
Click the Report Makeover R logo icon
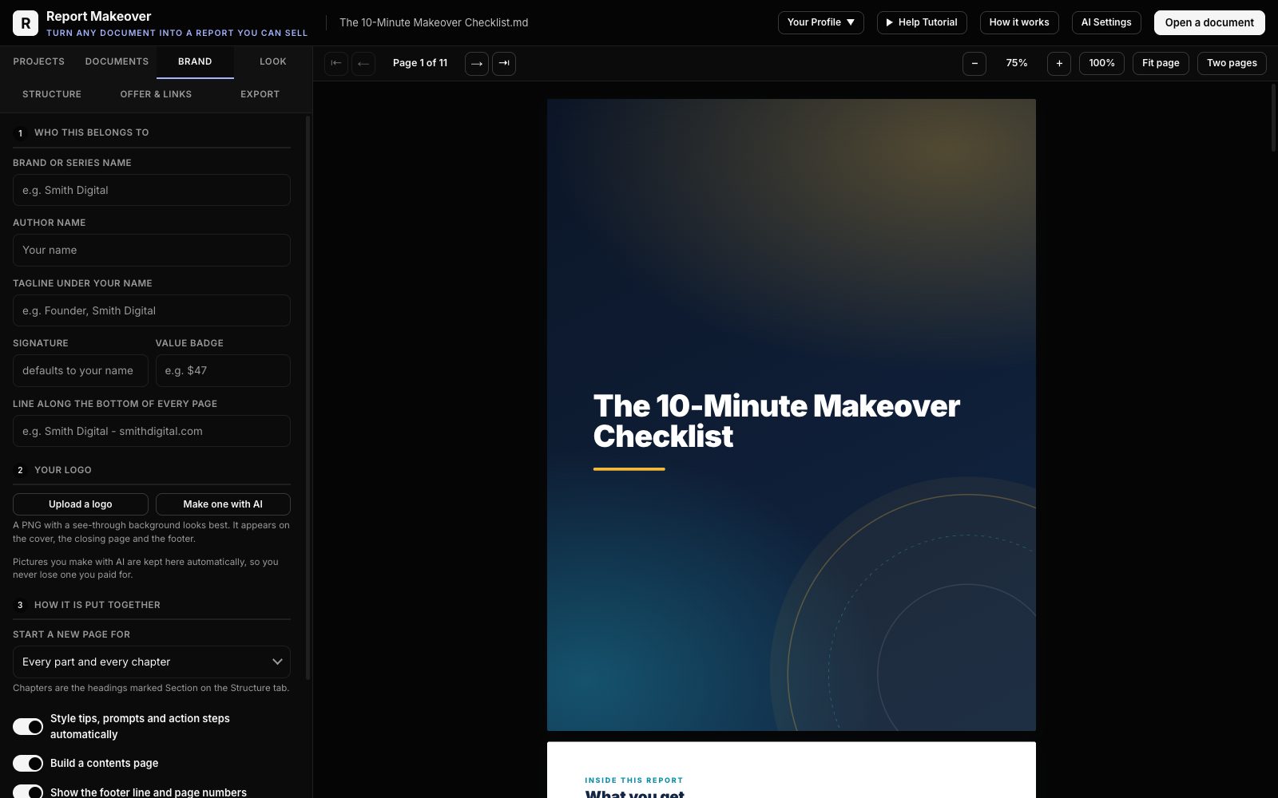(x=26, y=23)
